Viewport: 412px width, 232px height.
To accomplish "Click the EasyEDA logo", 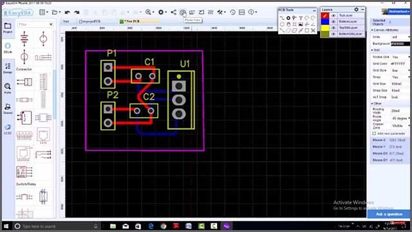I will (x=19, y=13).
